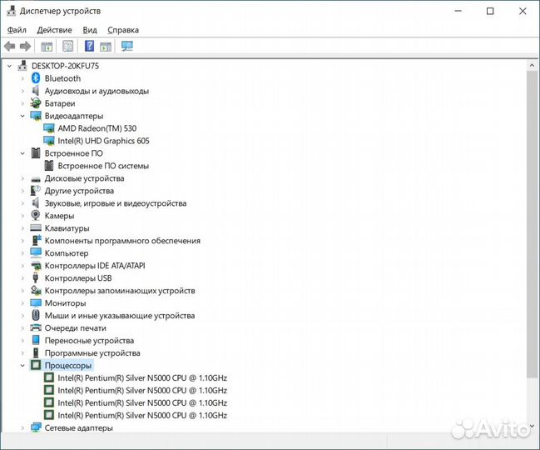
Task: Open the Справка menu
Action: tap(123, 30)
